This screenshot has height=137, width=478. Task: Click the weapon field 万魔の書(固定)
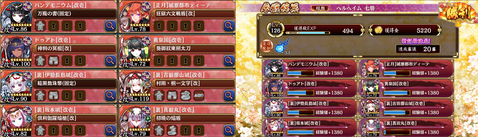point(75,13)
